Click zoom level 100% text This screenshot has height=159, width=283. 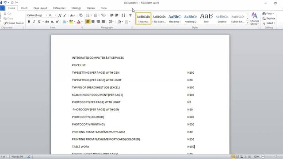point(256,157)
